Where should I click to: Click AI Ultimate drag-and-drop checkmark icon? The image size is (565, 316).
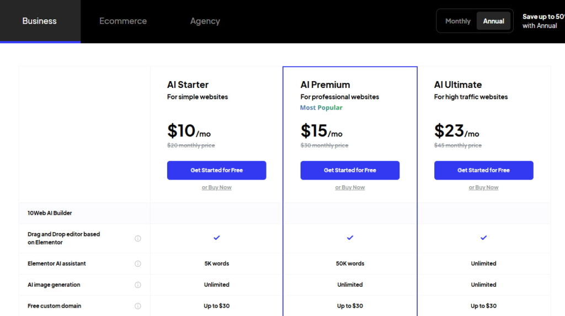pyautogui.click(x=483, y=238)
